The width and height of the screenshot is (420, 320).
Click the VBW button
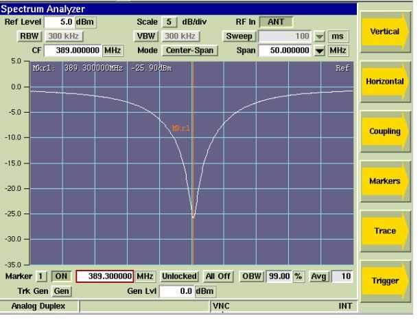pos(148,36)
